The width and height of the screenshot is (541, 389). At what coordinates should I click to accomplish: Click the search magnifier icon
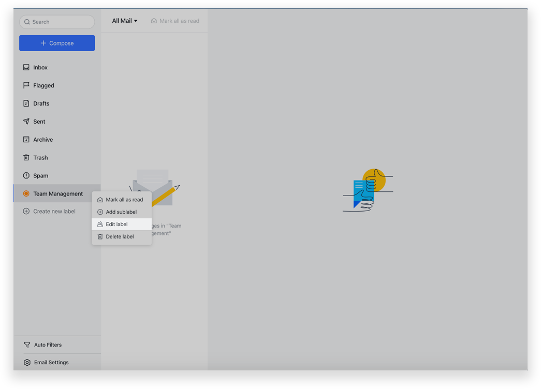(x=26, y=22)
